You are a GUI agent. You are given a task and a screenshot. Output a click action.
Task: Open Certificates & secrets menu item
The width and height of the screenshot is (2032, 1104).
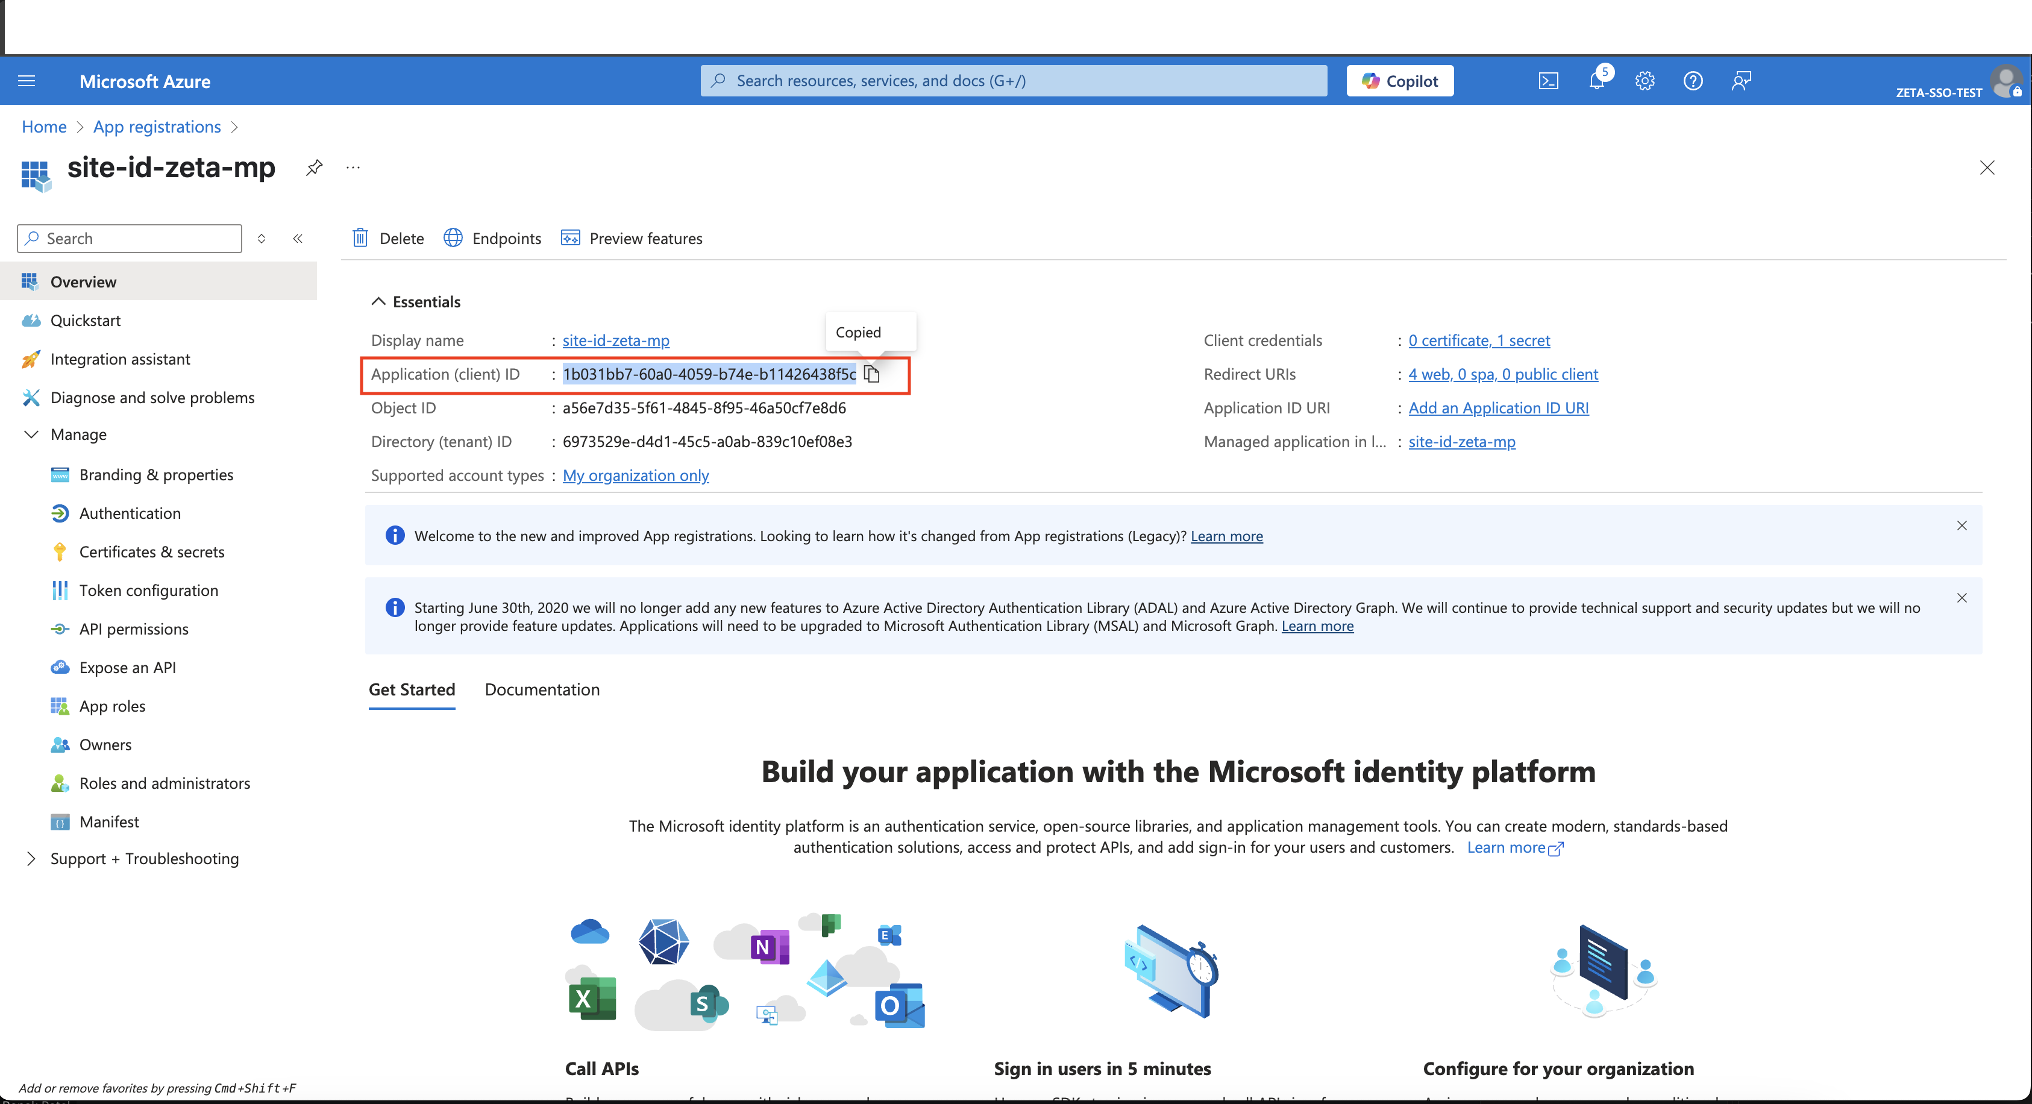[x=151, y=552]
